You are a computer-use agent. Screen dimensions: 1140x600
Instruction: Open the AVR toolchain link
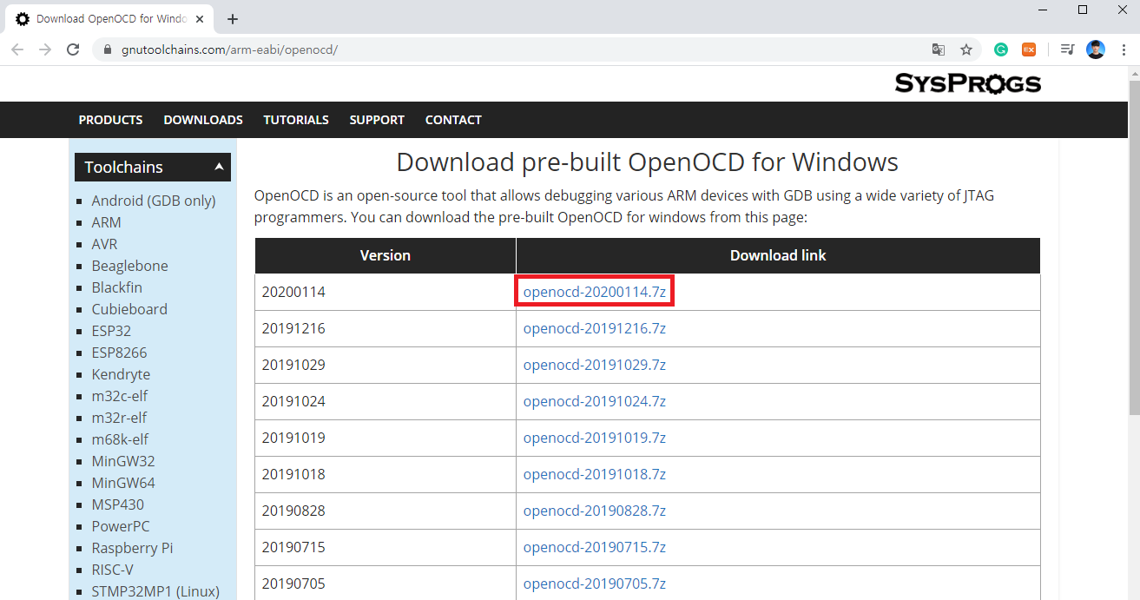point(104,244)
